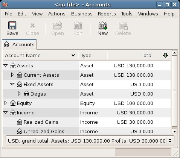Expand the Current Assets account
The width and height of the screenshot is (180, 158).
12,75
